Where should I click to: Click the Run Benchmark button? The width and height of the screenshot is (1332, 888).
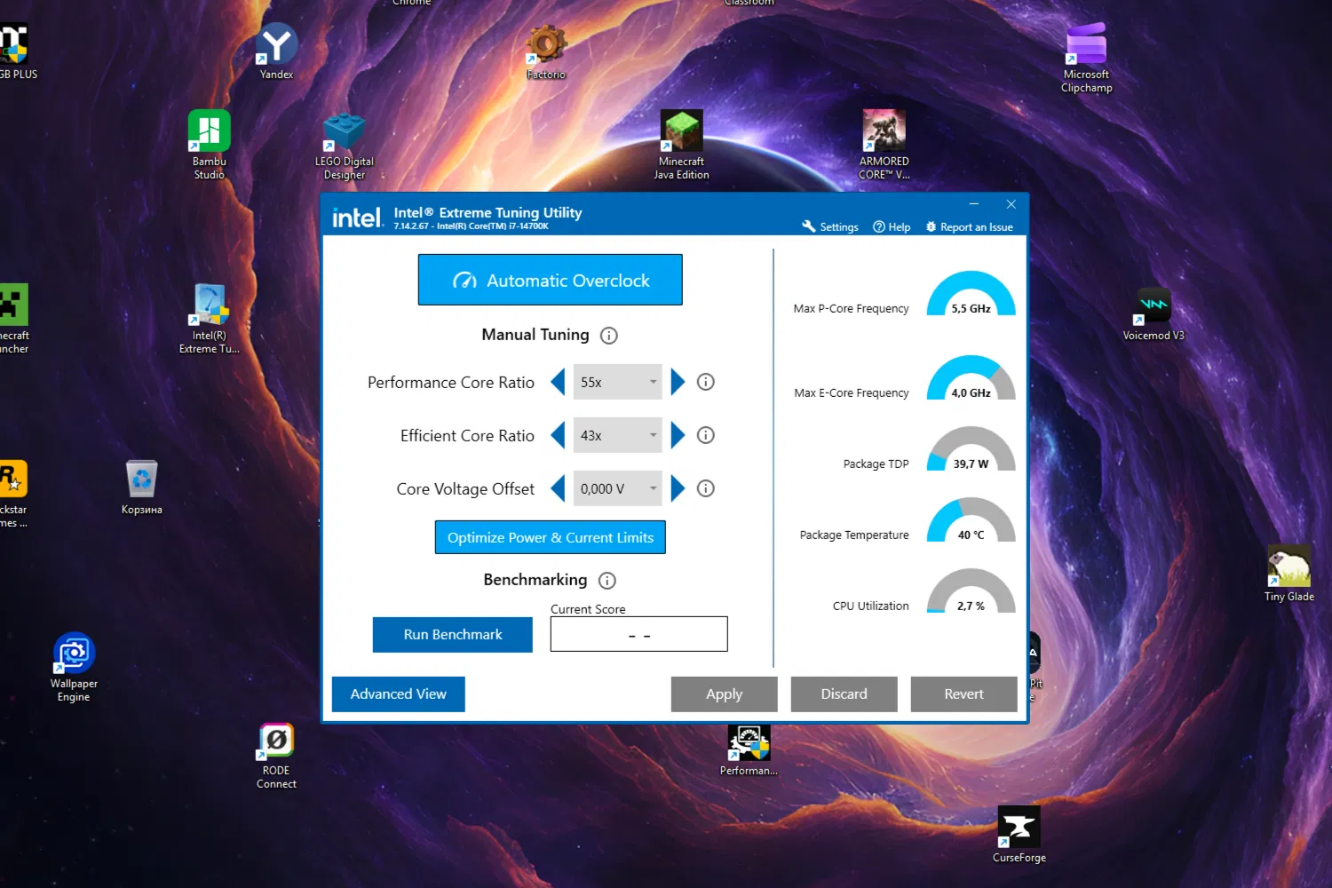[453, 635]
